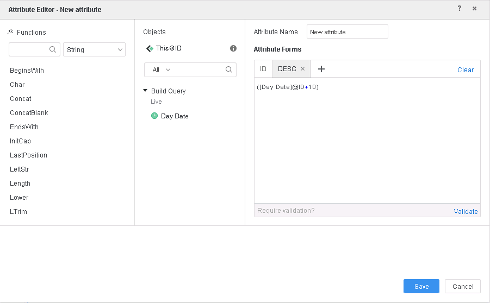Click the Objects search magnifier icon
Image resolution: width=490 pixels, height=303 pixels.
(229, 70)
